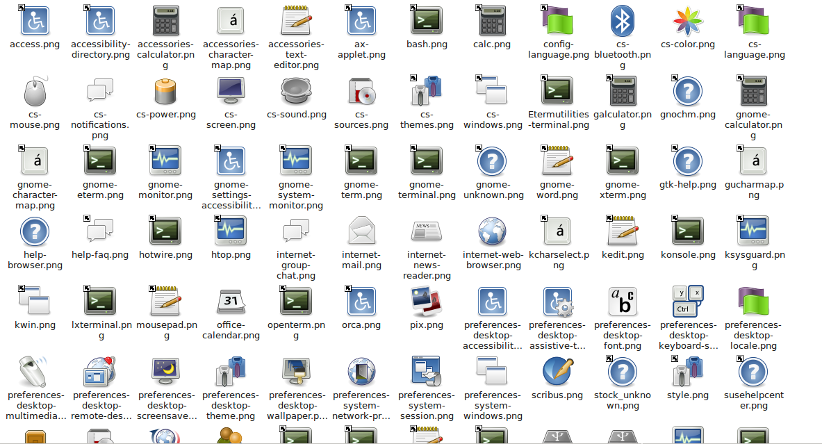Click the preferences-desktop-locale.png flag icon
Image resolution: width=822 pixels, height=444 pixels.
753,302
